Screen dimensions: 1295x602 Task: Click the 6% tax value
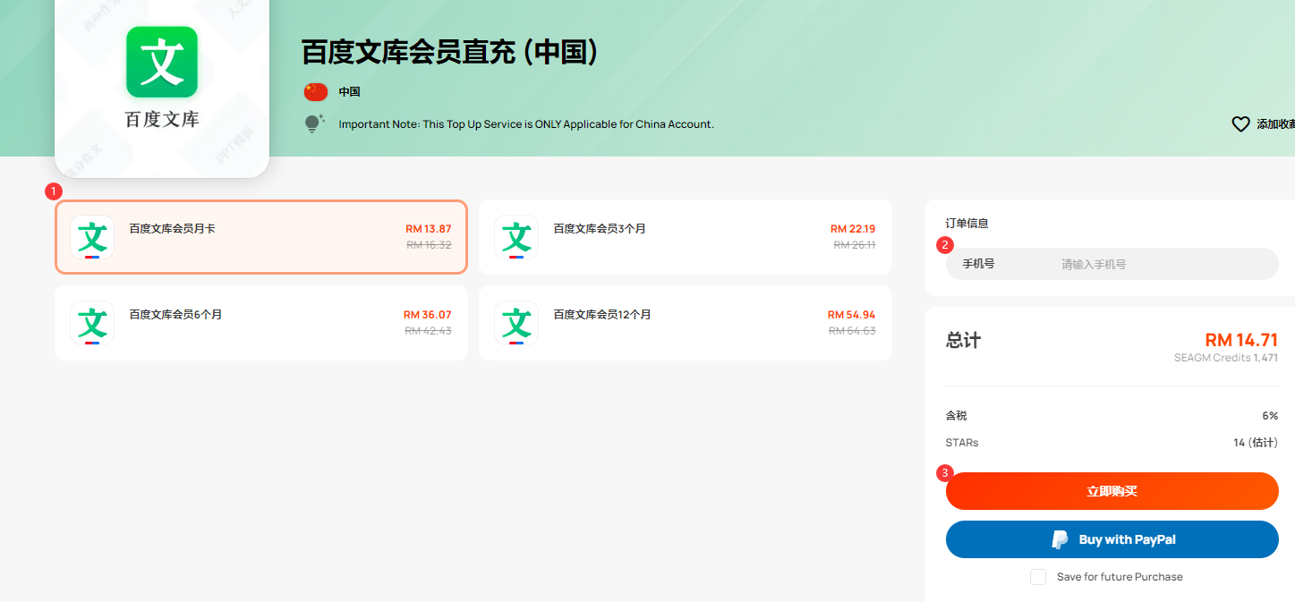tap(1270, 416)
